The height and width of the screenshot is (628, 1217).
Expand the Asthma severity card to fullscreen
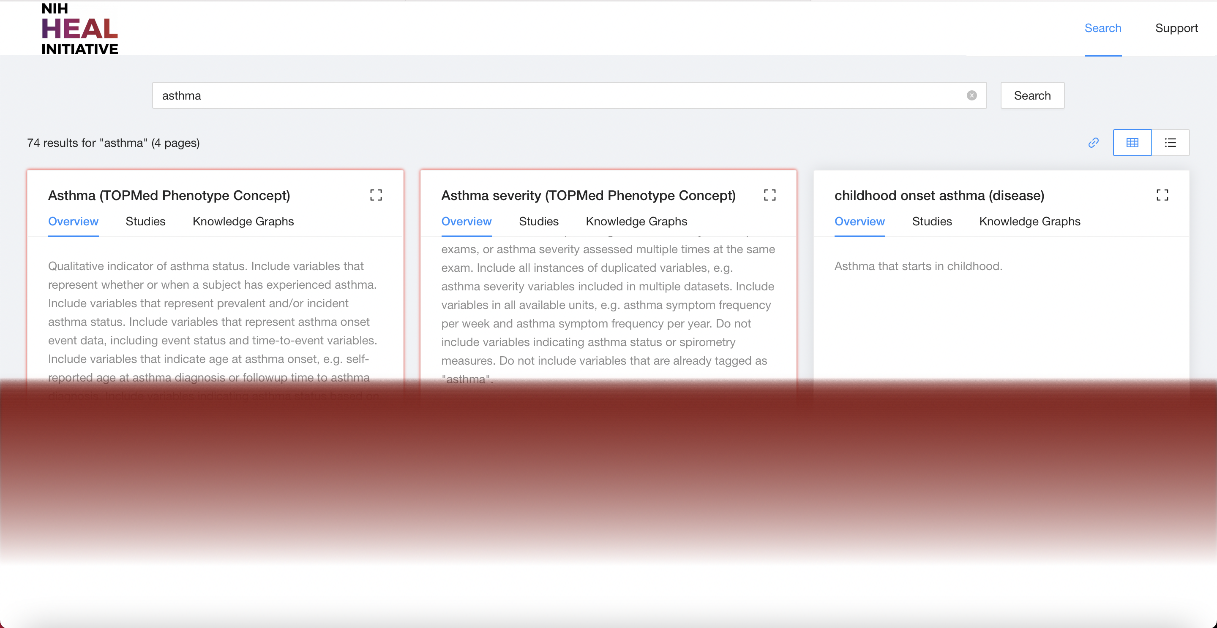pyautogui.click(x=769, y=195)
